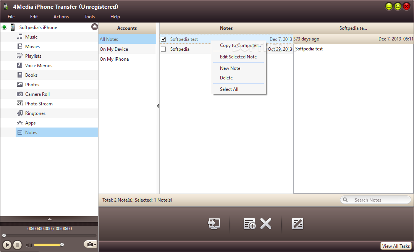The image size is (414, 252).
Task: Choose Edit Selected Note in context menu
Action: [239, 57]
